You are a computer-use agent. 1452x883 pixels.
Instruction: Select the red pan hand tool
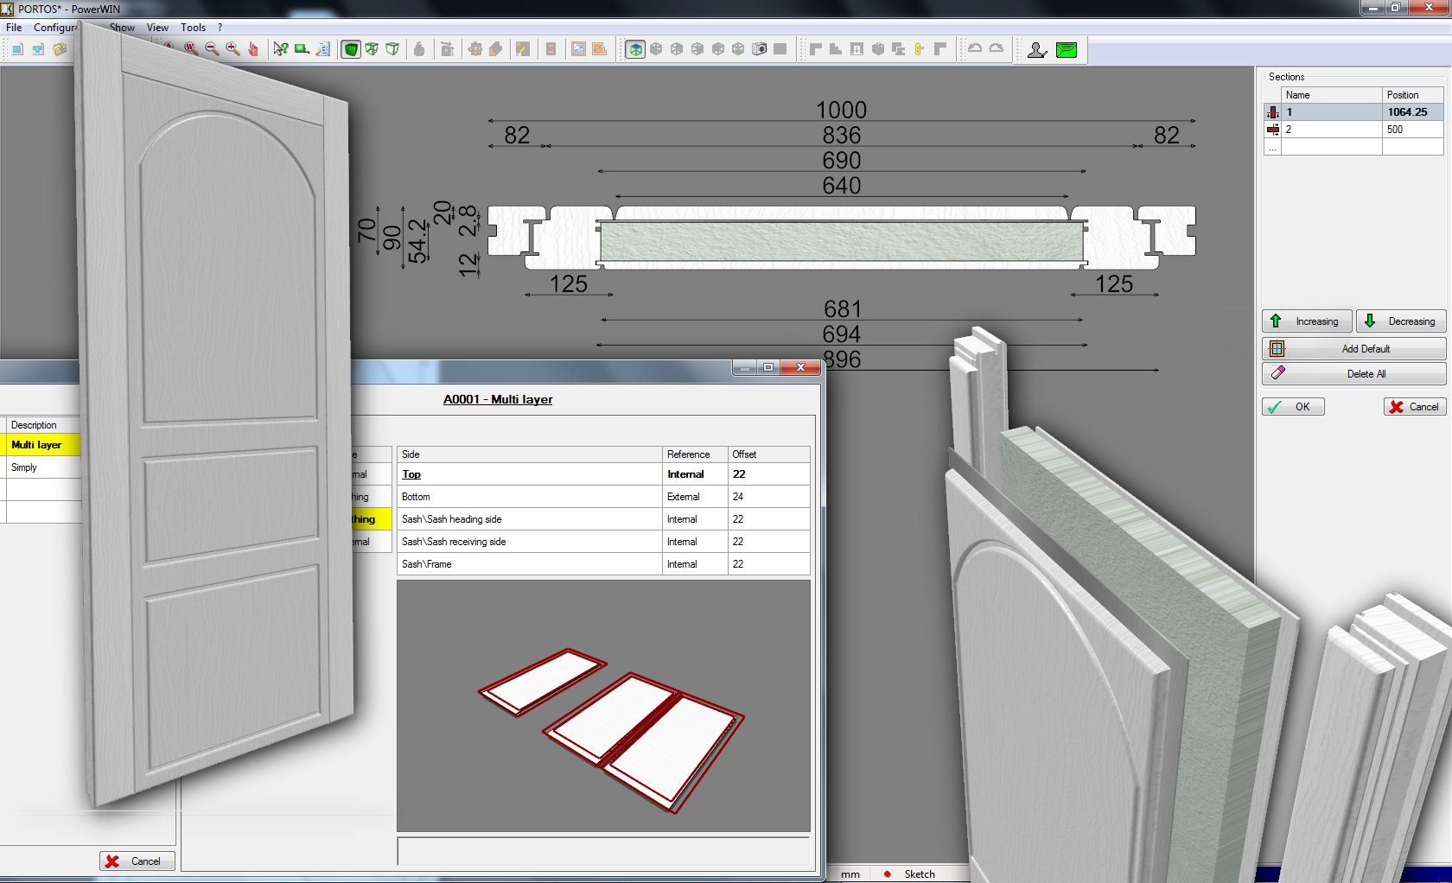253,49
